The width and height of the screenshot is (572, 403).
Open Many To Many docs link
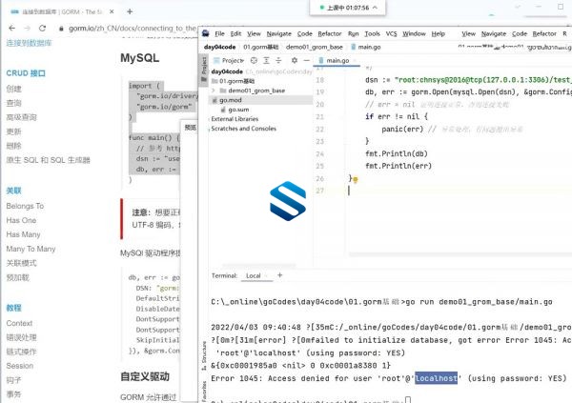[x=31, y=249]
